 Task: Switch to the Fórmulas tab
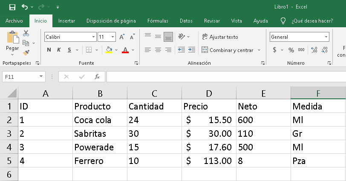click(x=158, y=21)
